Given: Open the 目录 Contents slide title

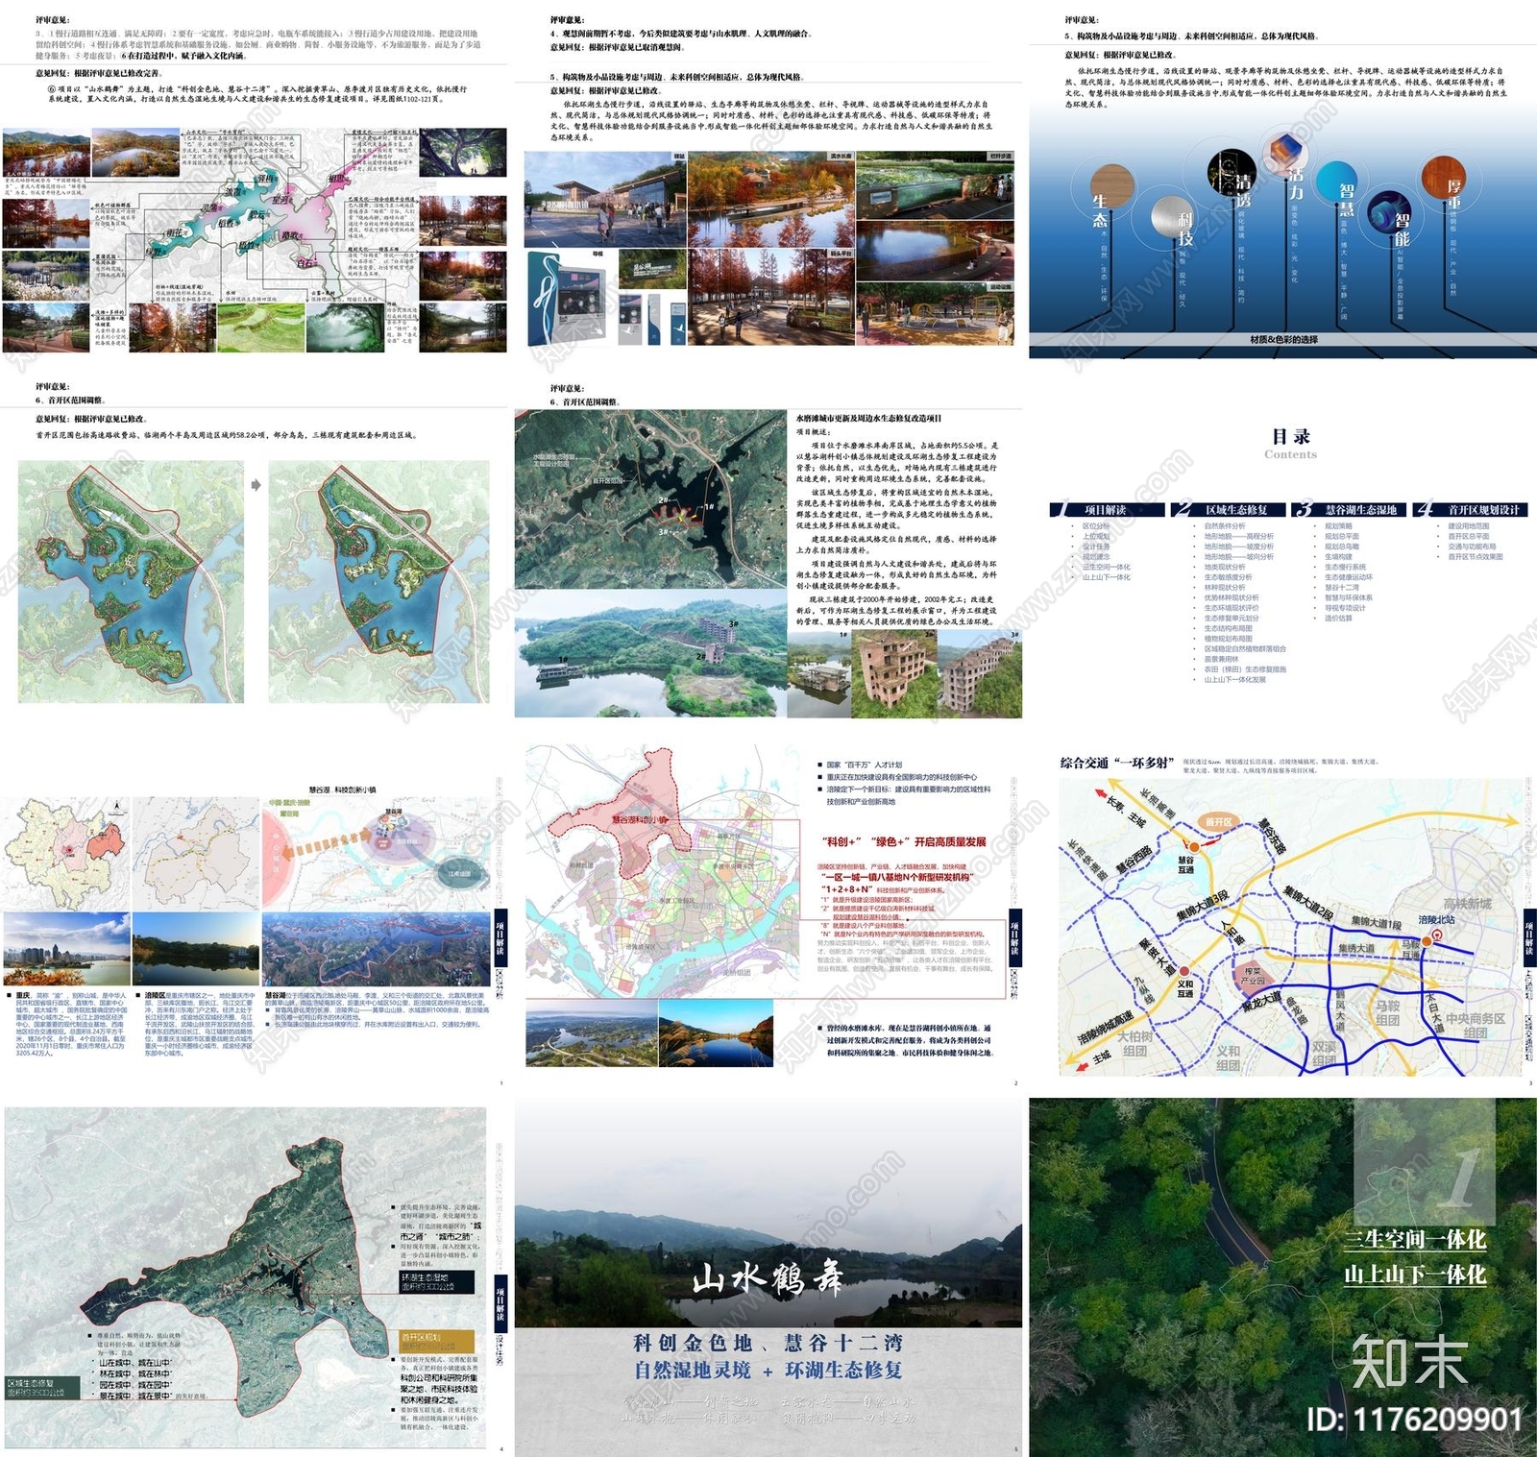Looking at the screenshot, I should (x=1290, y=443).
